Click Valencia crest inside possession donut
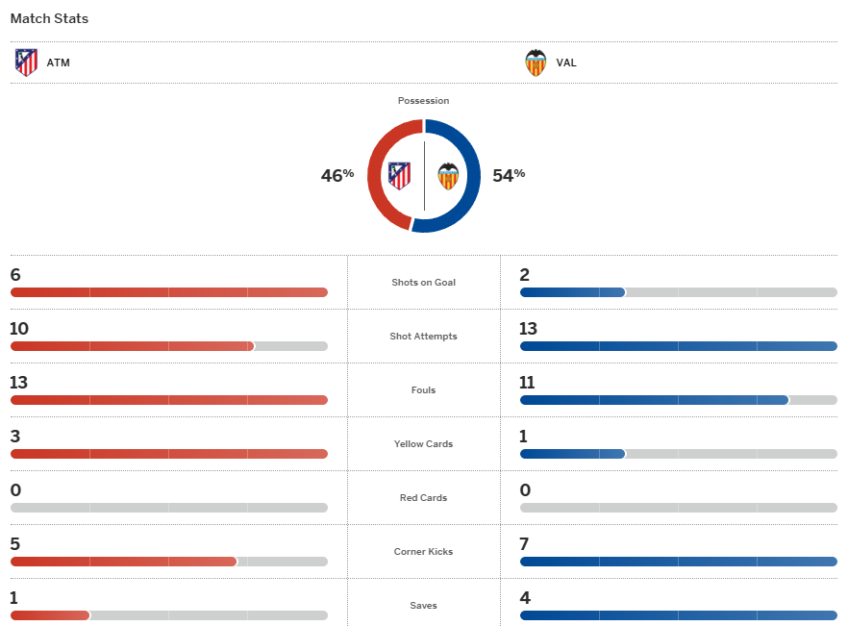This screenshot has height=626, width=848. point(448,175)
